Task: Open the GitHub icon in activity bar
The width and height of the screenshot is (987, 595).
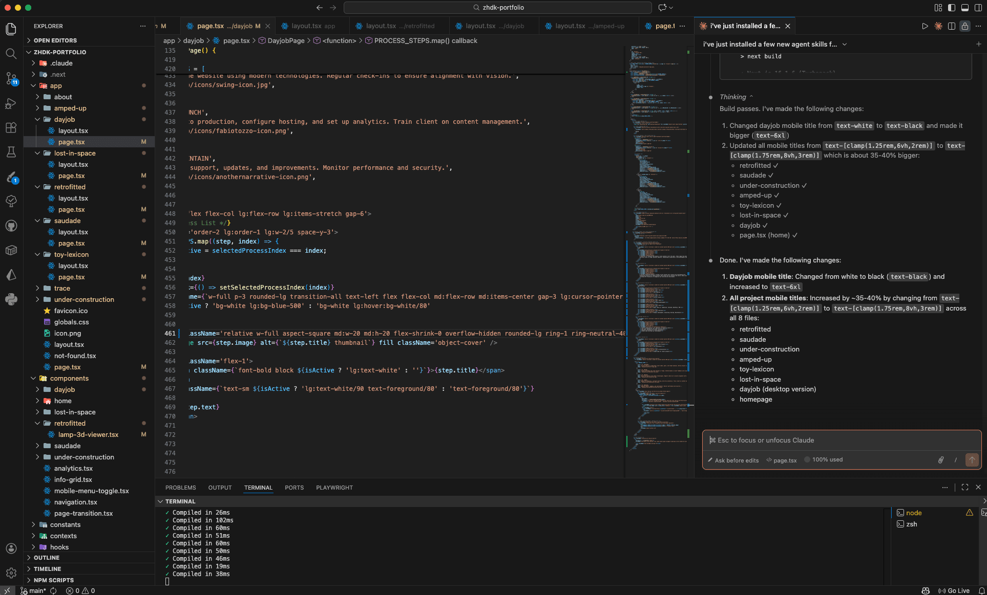Action: pos(11,226)
